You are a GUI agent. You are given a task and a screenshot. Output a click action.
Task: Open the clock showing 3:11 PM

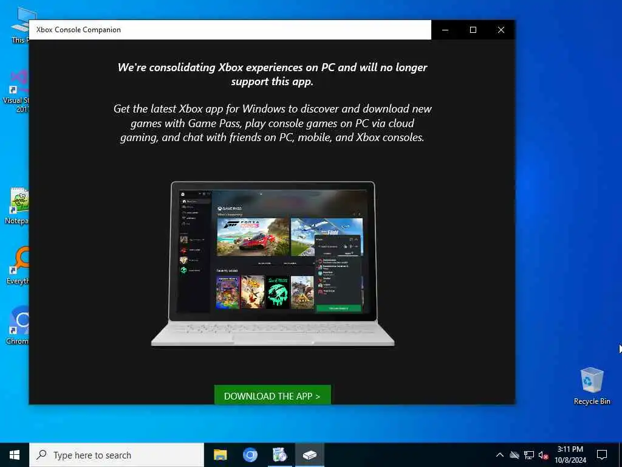click(570, 455)
